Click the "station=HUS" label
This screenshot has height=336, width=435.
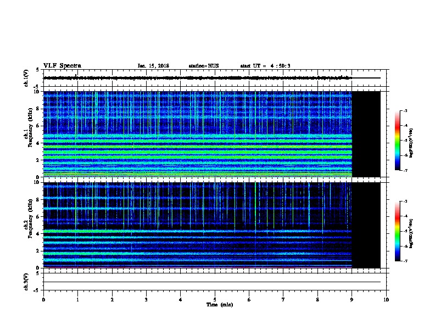coord(204,66)
